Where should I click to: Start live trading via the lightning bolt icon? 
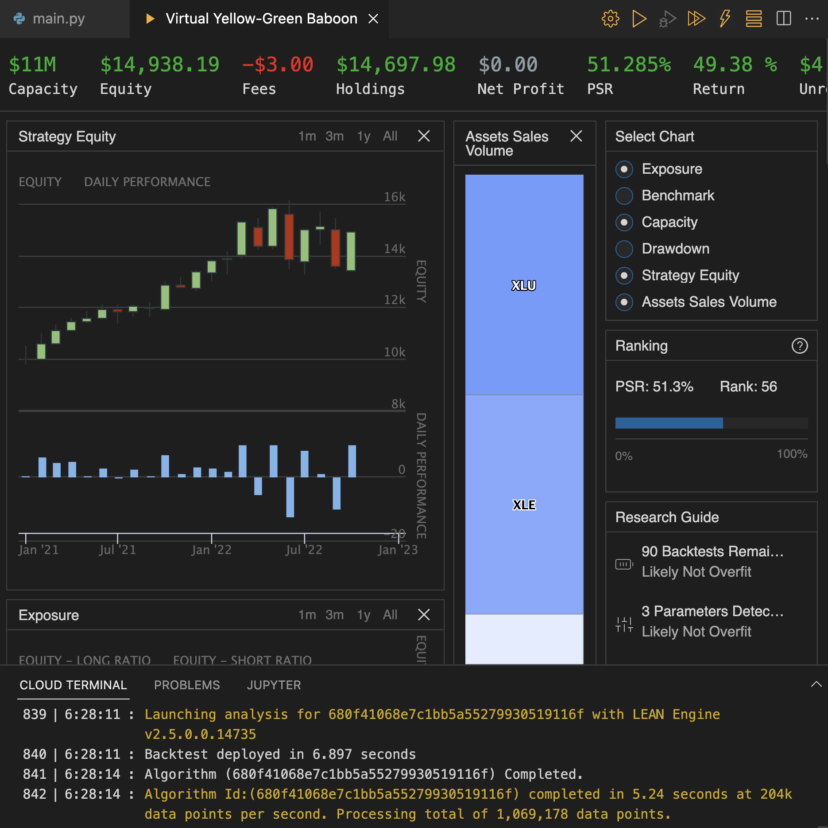click(x=724, y=19)
